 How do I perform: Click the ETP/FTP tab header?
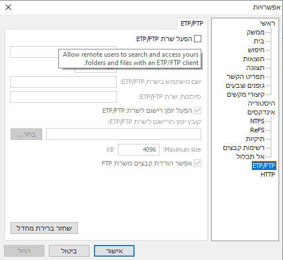192,23
